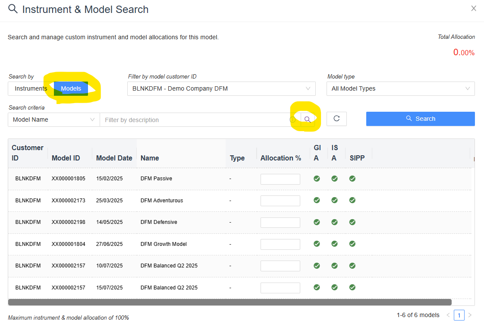Open the Model type dropdown
This screenshot has height=327, width=484.
[400, 88]
